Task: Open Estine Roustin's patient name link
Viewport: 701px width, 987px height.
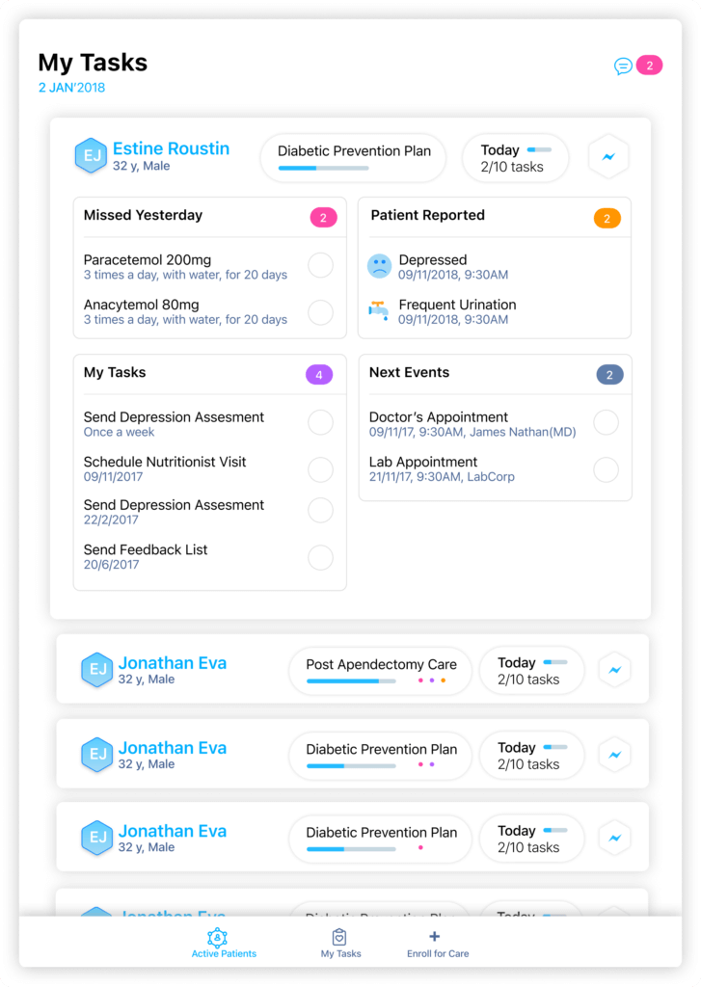Action: coord(171,148)
